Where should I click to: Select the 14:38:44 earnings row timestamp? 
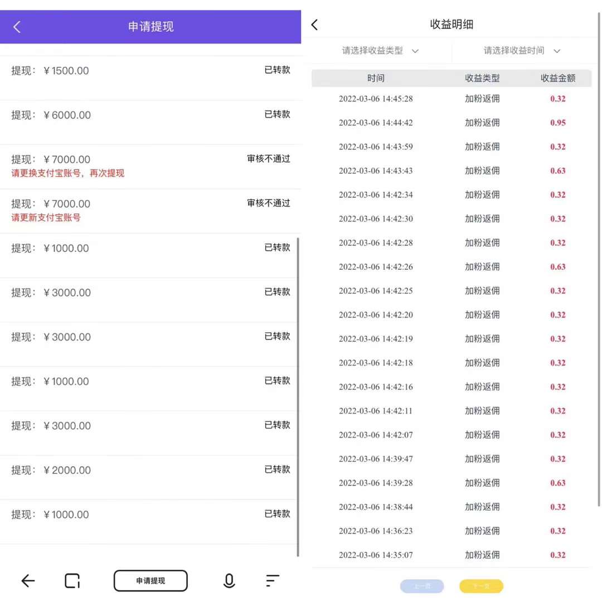[x=376, y=507]
